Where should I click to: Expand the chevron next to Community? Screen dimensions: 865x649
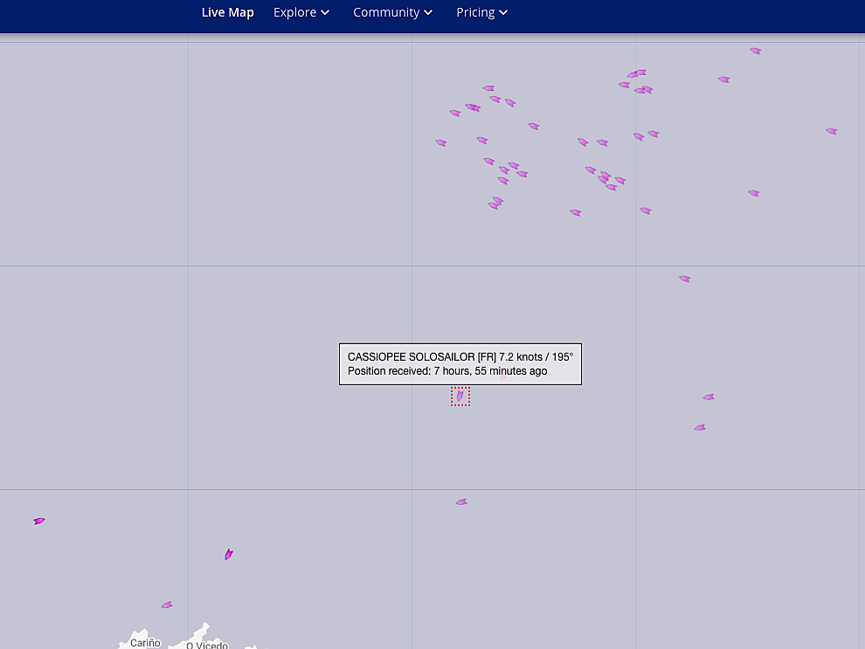click(428, 13)
